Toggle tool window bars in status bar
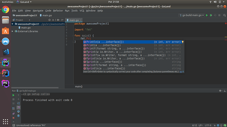Viewport: 227px width, 127px height. [13, 125]
